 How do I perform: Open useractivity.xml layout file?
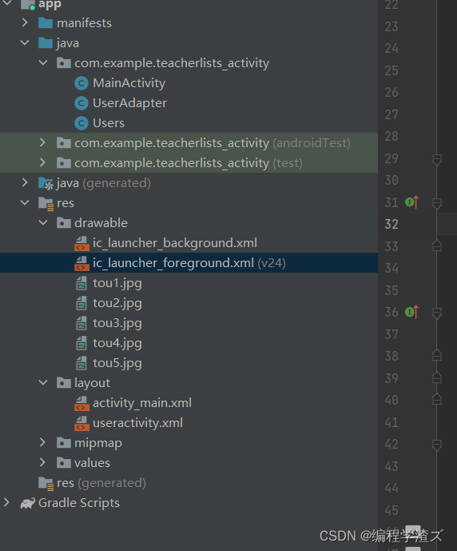[x=137, y=423]
